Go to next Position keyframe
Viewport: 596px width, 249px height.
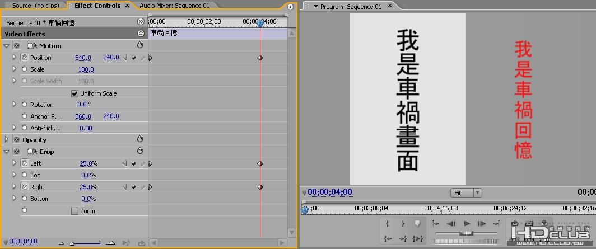[x=143, y=58]
